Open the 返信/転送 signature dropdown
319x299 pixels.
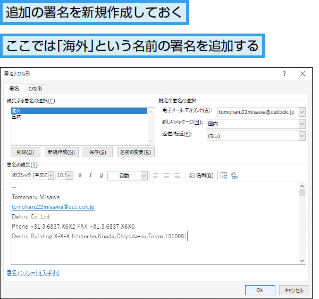pos(302,136)
